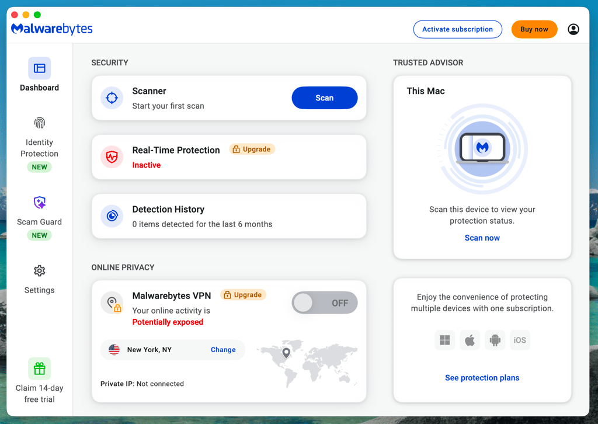This screenshot has height=424, width=598.
Task: Start scan with the Scan button
Action: coord(325,98)
